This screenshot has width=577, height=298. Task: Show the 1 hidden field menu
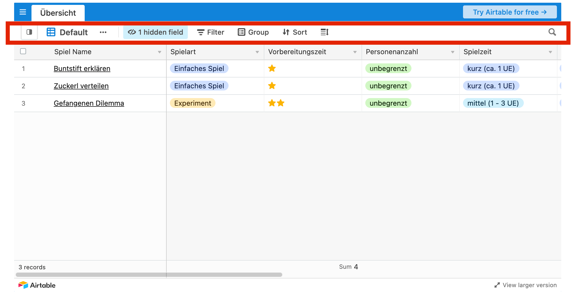[x=156, y=32]
